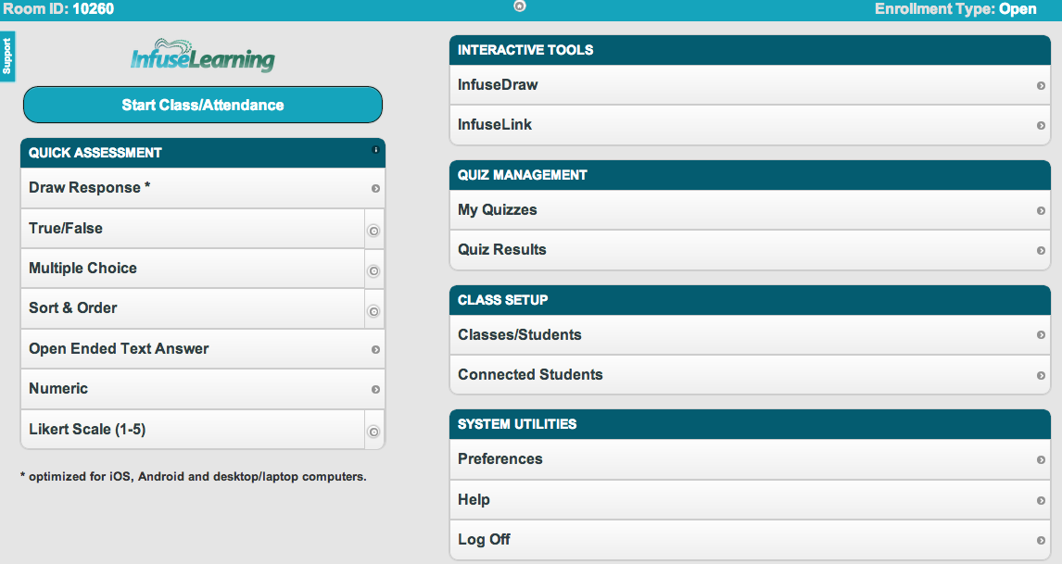1062x564 pixels.
Task: Click the arrow icon on the Preferences row
Action: pos(1041,459)
